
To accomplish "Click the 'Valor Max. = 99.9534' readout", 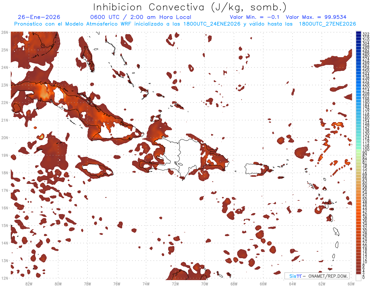I will pos(316,17).
